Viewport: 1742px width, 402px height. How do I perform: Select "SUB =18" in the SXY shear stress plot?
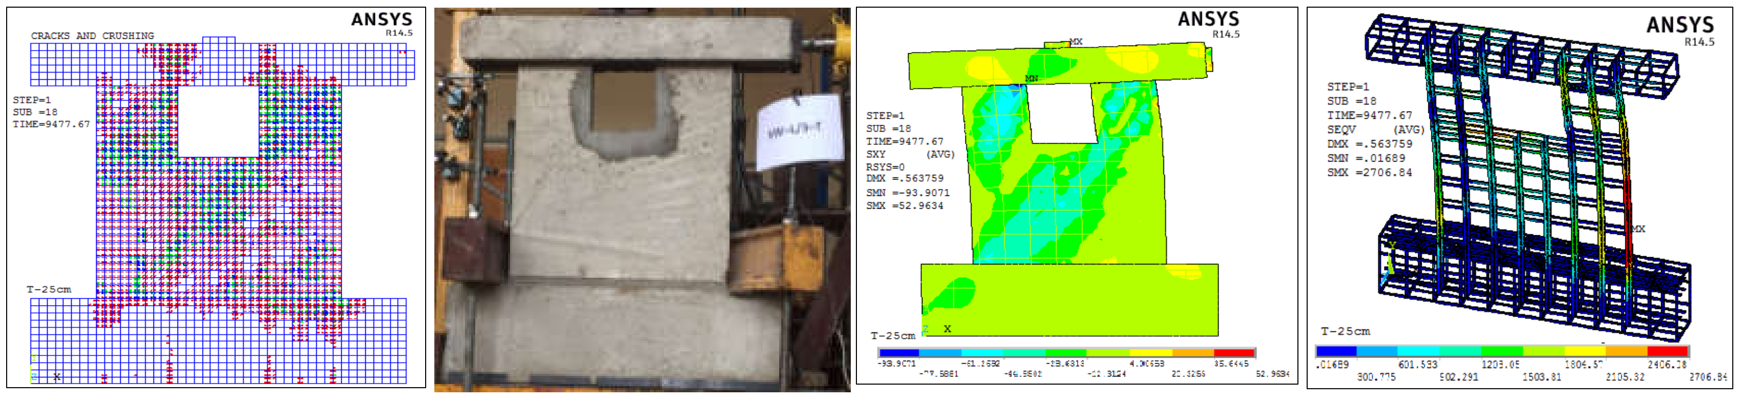[x=889, y=128]
